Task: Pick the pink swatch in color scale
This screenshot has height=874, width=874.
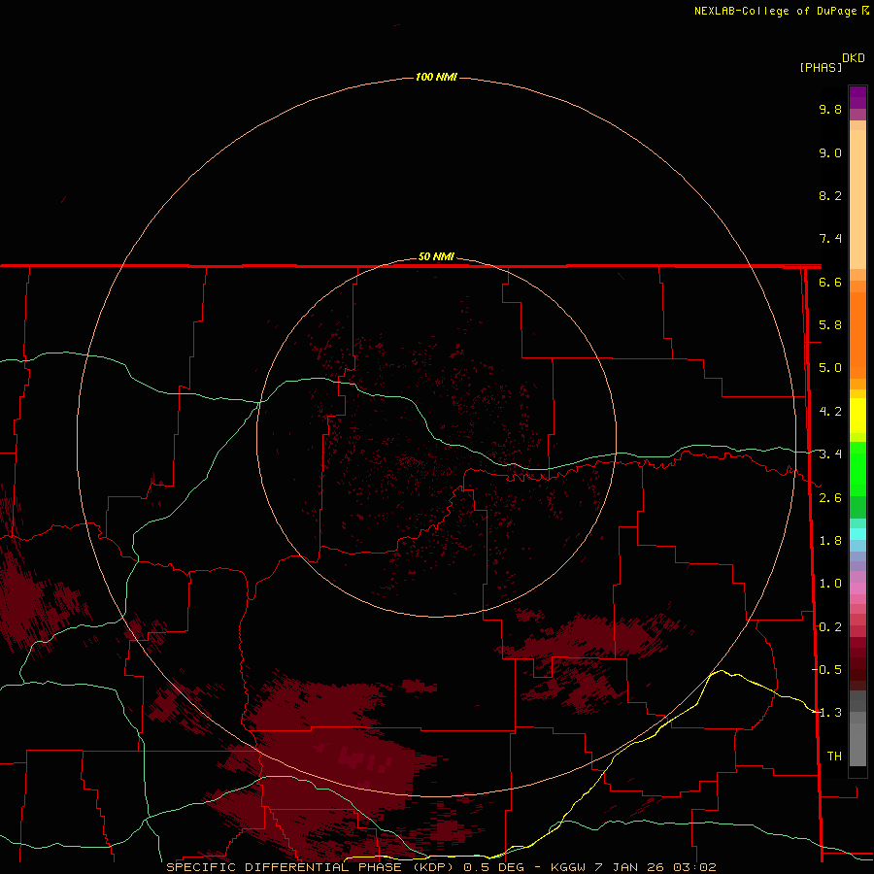Action: [x=857, y=588]
